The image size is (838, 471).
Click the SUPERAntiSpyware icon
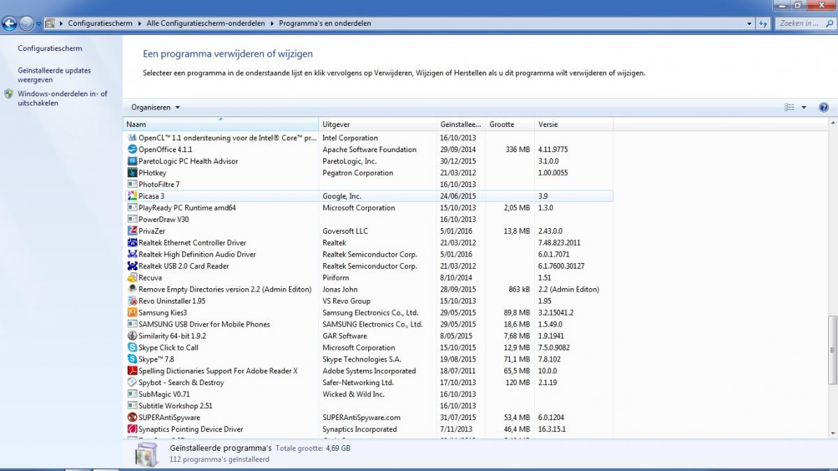[133, 417]
